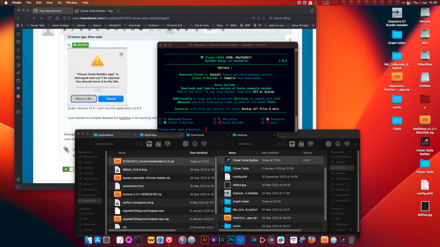Image resolution: width=440 pixels, height=247 pixels.
Task: Click Downloads pane horizontal scrollbar
Action: click(x=142, y=230)
